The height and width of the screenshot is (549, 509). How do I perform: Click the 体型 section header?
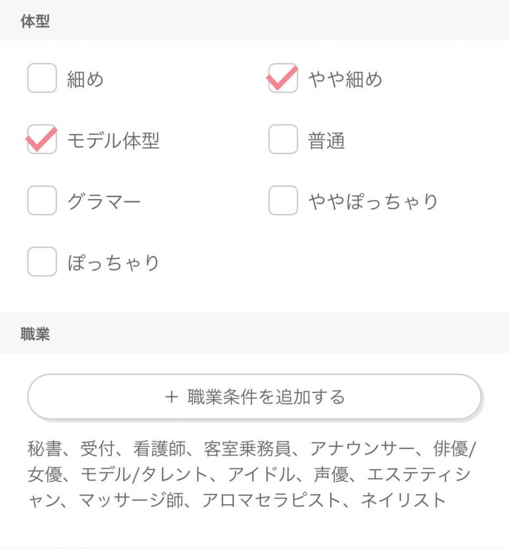point(35,22)
